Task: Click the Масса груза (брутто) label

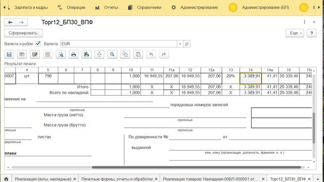Action: click(65, 125)
